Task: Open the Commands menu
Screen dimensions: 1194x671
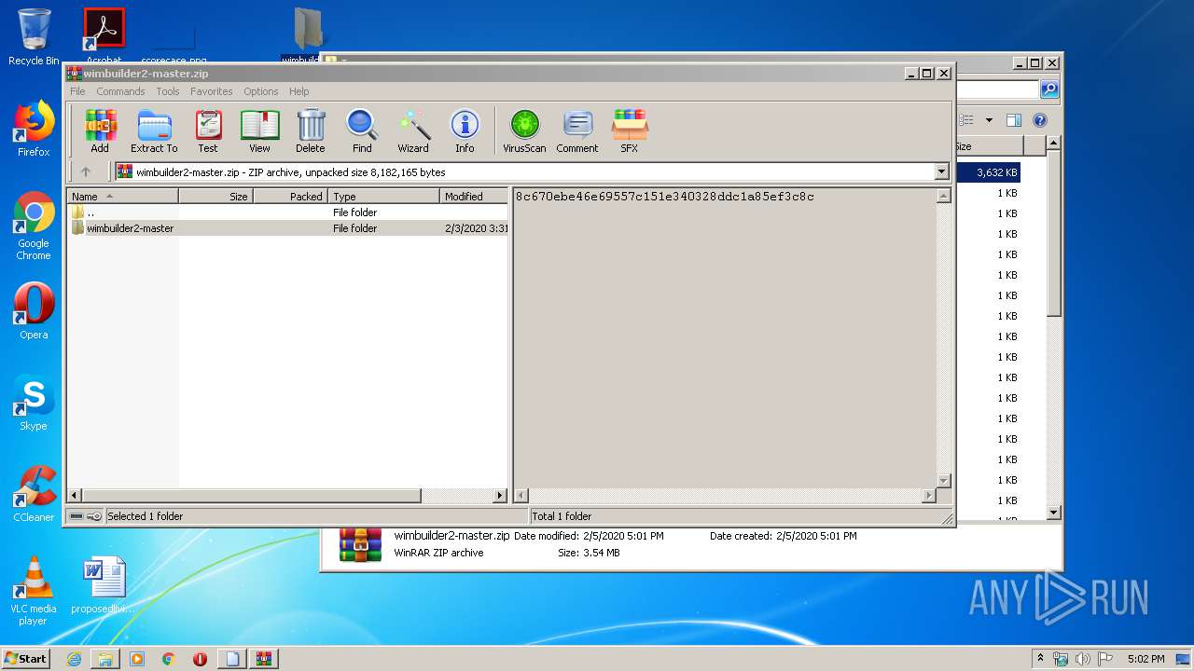Action: pyautogui.click(x=120, y=91)
